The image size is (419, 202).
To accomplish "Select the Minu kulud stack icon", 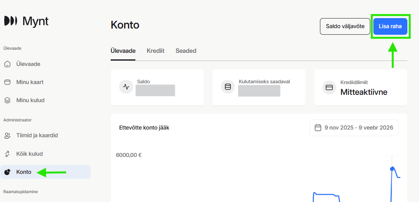I will [7, 100].
